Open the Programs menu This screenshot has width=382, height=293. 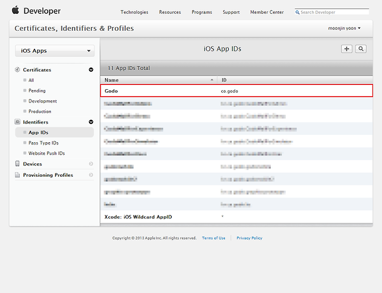(x=202, y=12)
